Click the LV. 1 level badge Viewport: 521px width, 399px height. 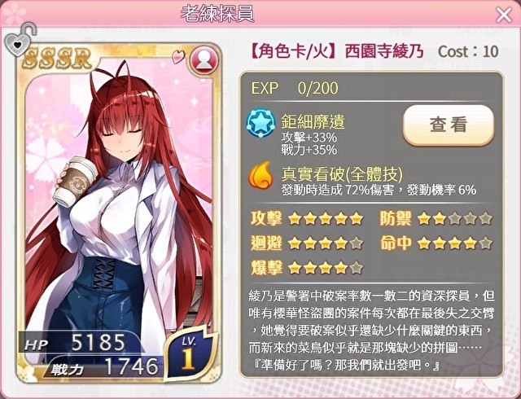[190, 354]
